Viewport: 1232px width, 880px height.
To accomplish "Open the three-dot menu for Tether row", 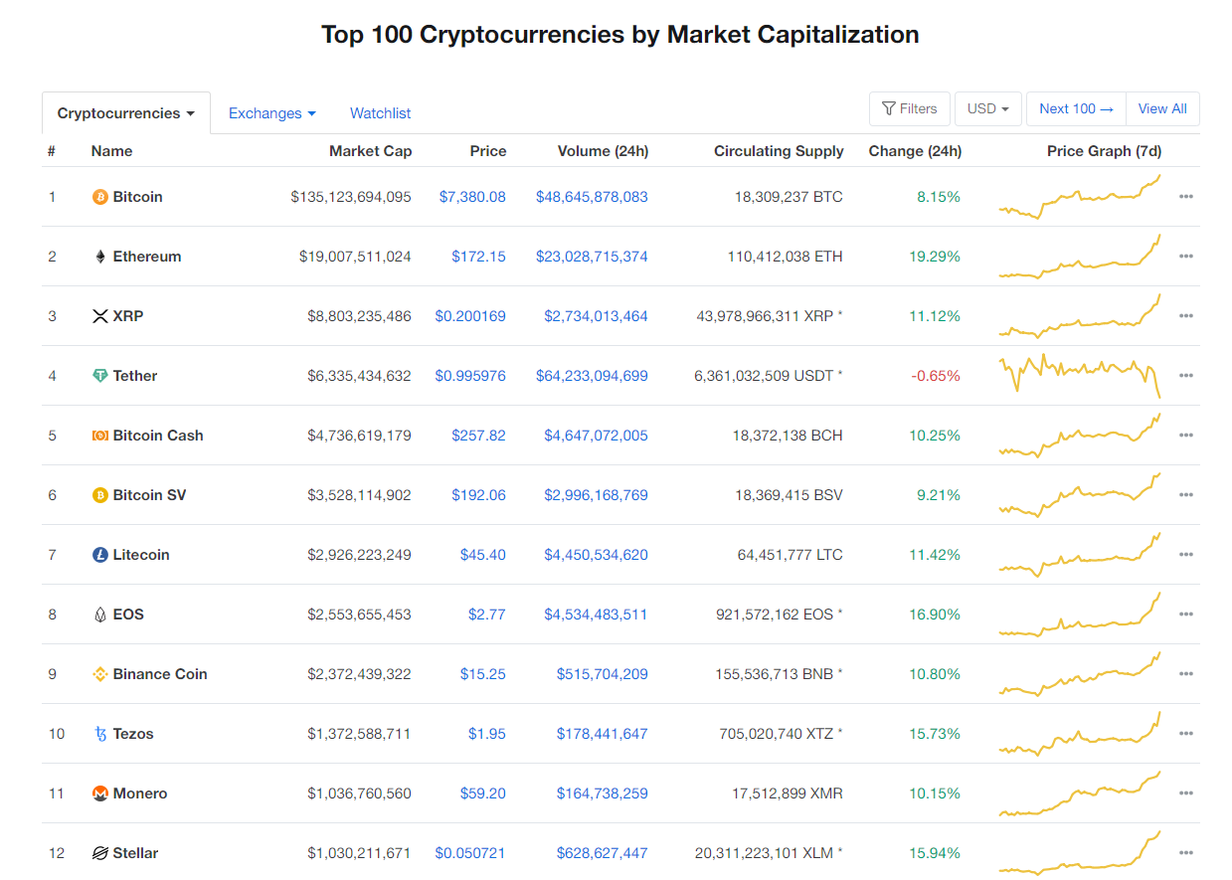I will click(1185, 376).
